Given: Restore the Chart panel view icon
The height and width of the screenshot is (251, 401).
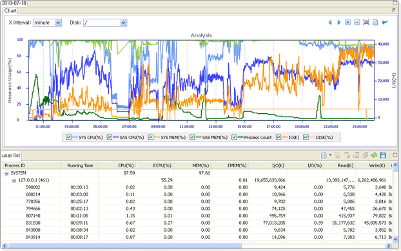Looking at the screenshot, I should click(393, 10).
